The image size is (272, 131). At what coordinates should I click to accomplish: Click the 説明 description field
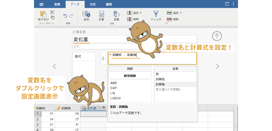[x=135, y=47]
